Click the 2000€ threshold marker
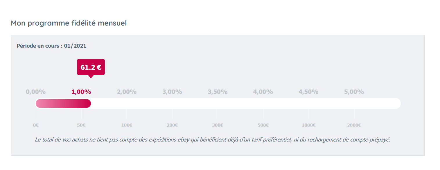The image size is (440, 170). click(x=354, y=125)
